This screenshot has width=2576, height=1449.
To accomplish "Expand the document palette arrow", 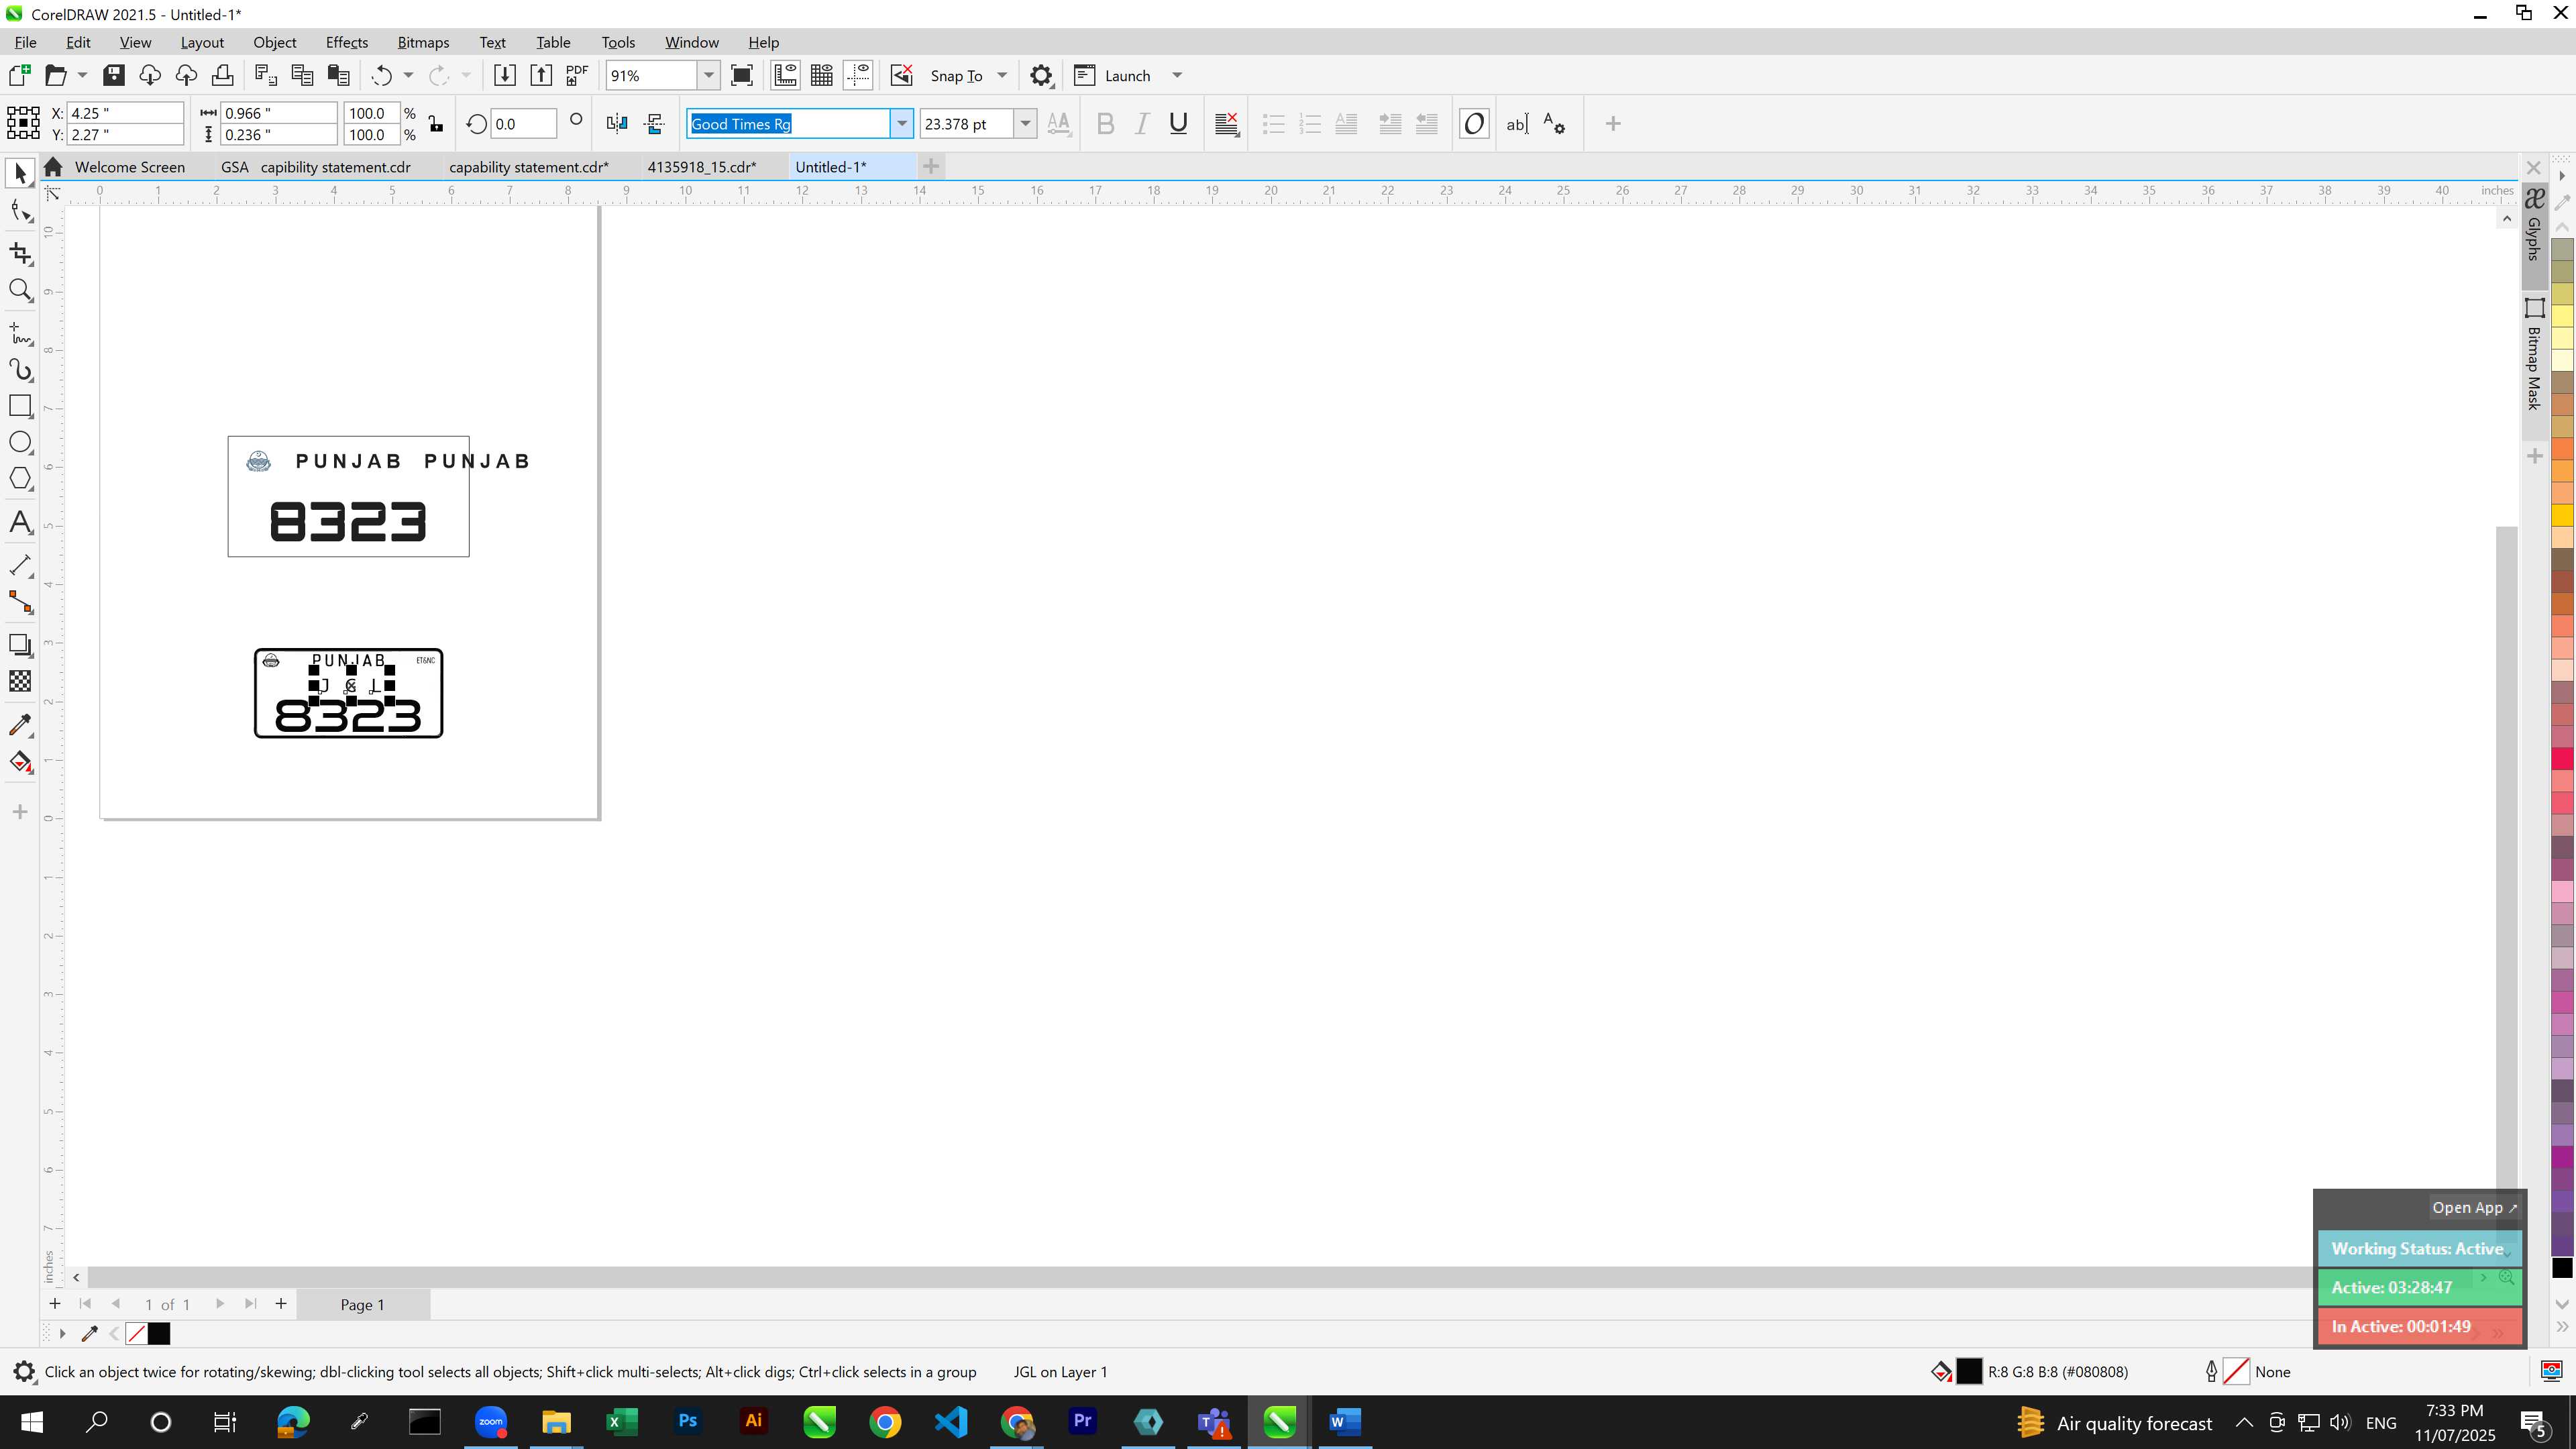I will [x=62, y=1333].
